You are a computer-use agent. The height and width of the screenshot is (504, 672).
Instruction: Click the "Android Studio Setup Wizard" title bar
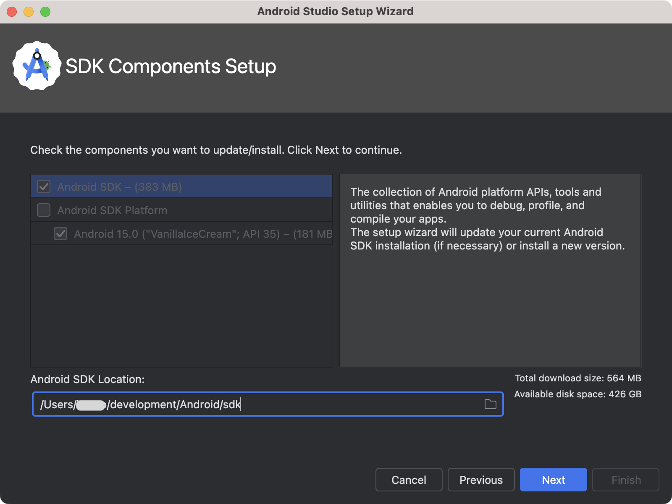(336, 11)
